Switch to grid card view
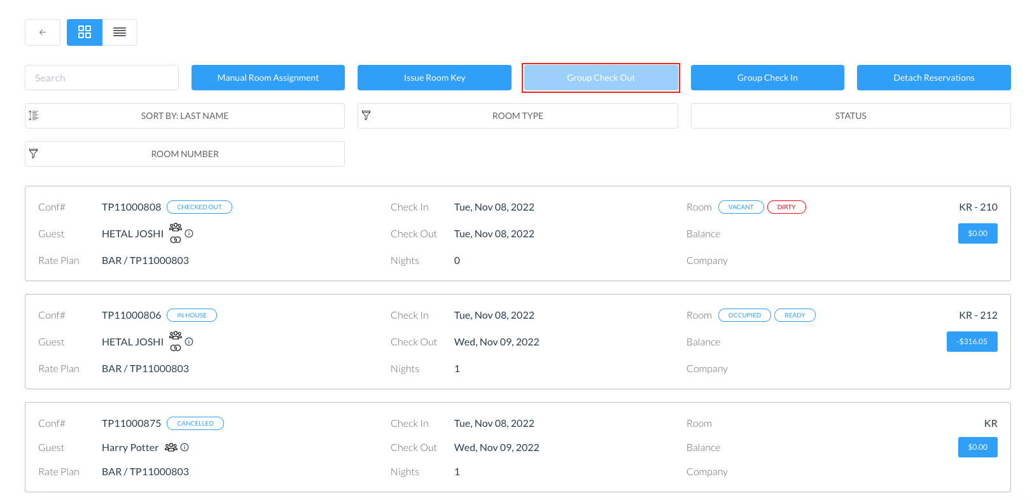 (85, 32)
